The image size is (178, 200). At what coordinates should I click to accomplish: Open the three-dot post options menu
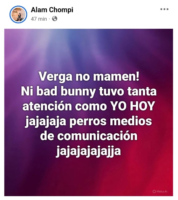click(x=164, y=9)
